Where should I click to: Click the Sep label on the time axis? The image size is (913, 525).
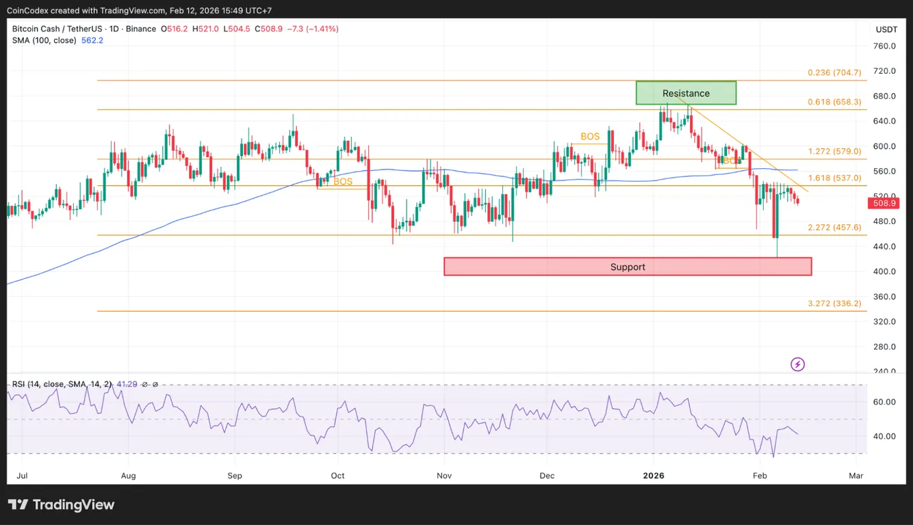235,474
